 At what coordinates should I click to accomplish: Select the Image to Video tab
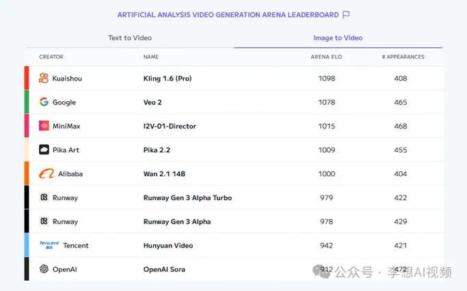coord(338,38)
